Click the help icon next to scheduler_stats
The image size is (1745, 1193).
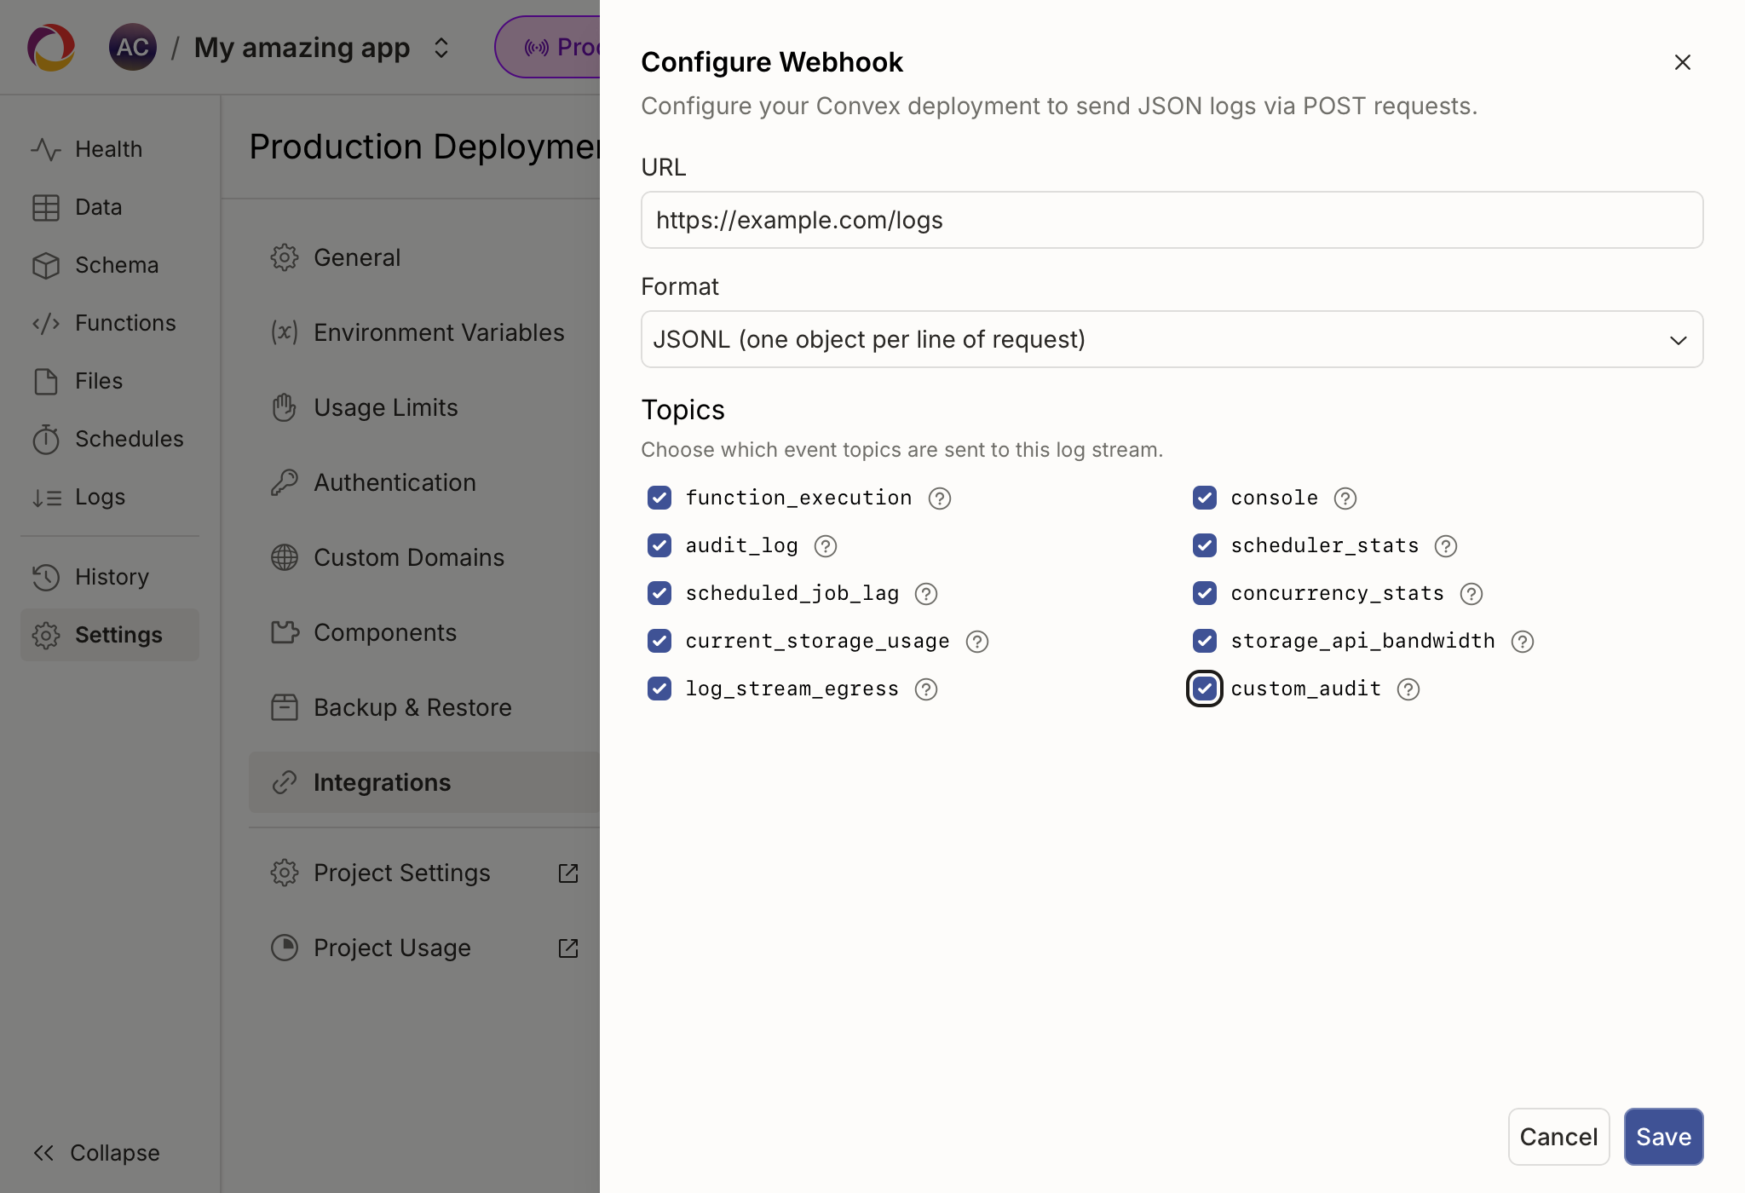coord(1445,546)
